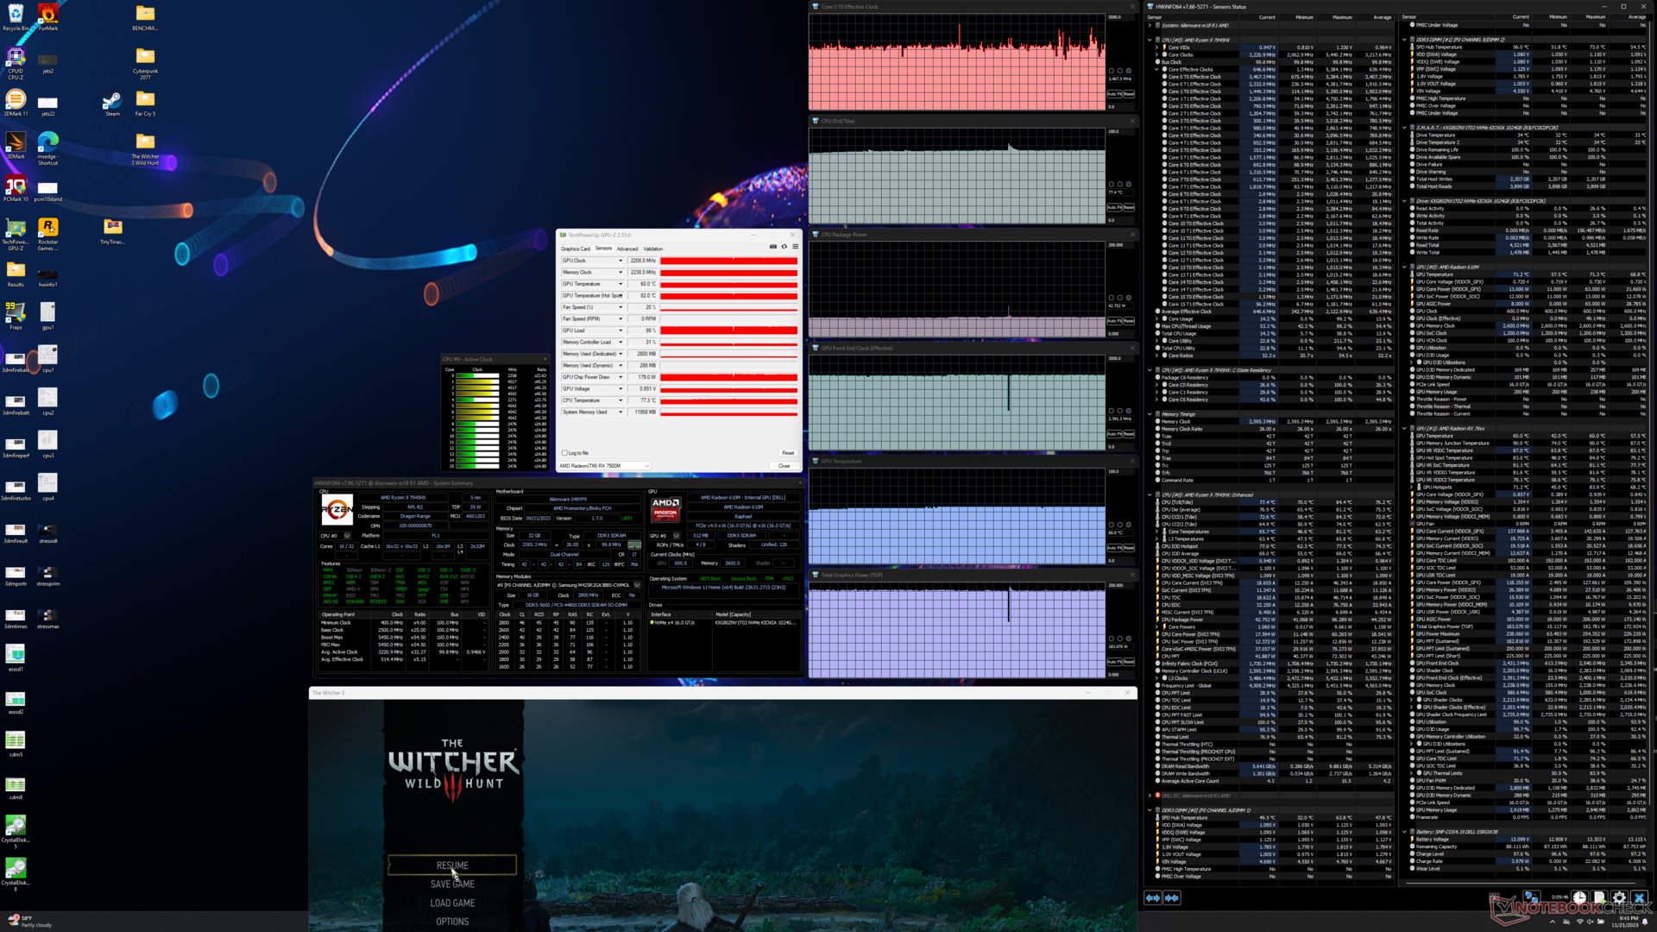This screenshot has height=932, width=1657.
Task: Open the FurMark desktop shortcut
Action: (48, 16)
